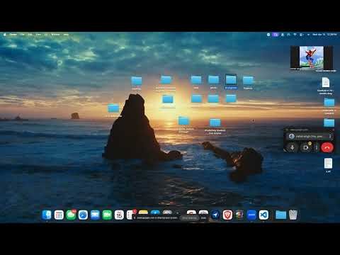
Task: Open the Window menu
Action: click(55, 35)
